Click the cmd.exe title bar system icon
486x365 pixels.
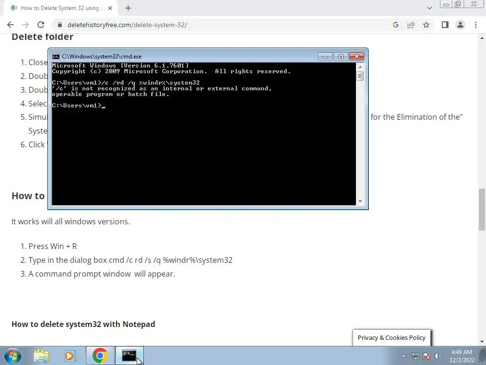(x=56, y=57)
